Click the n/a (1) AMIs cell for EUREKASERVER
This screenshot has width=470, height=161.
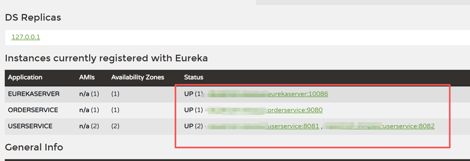tap(89, 94)
